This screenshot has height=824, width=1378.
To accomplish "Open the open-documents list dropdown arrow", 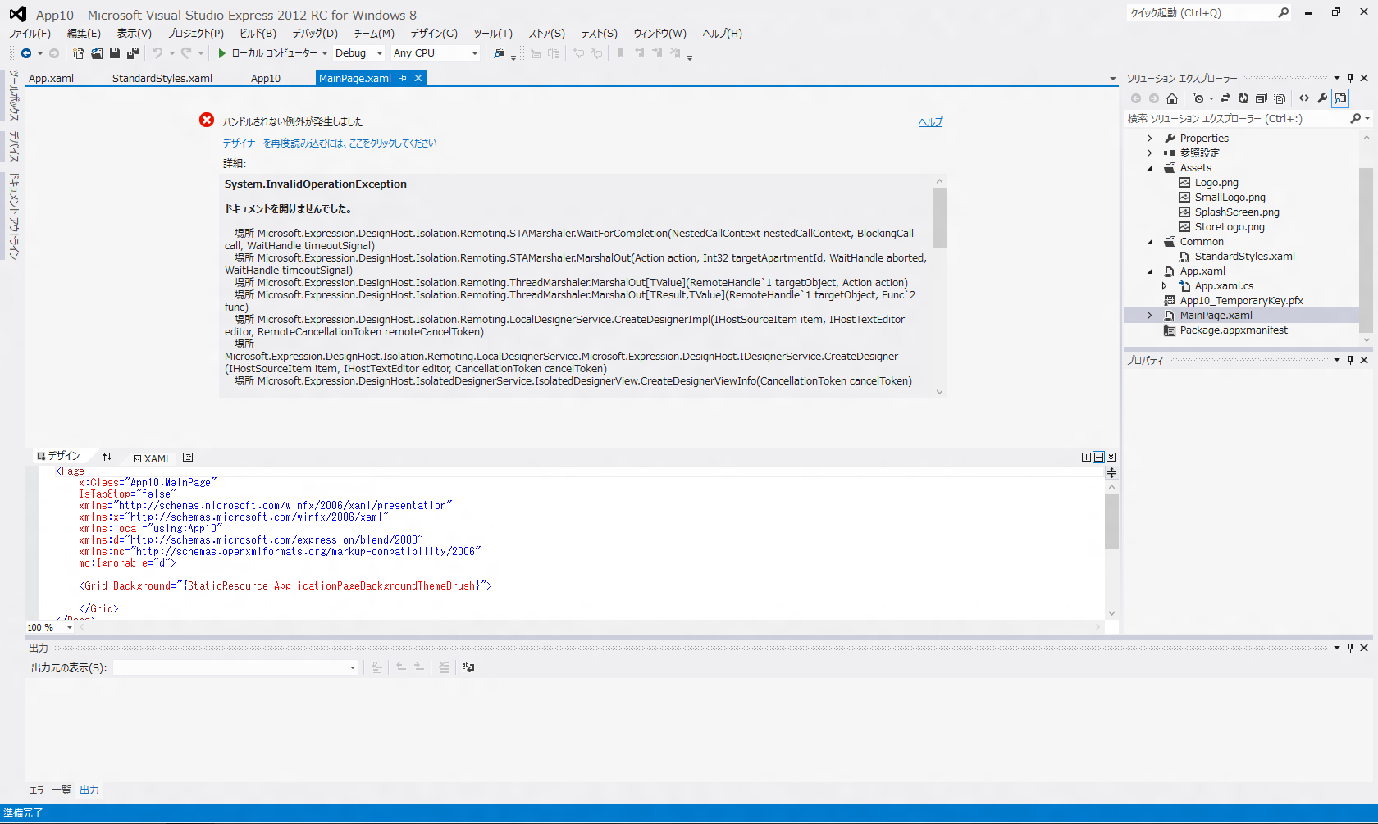I will click(1113, 79).
